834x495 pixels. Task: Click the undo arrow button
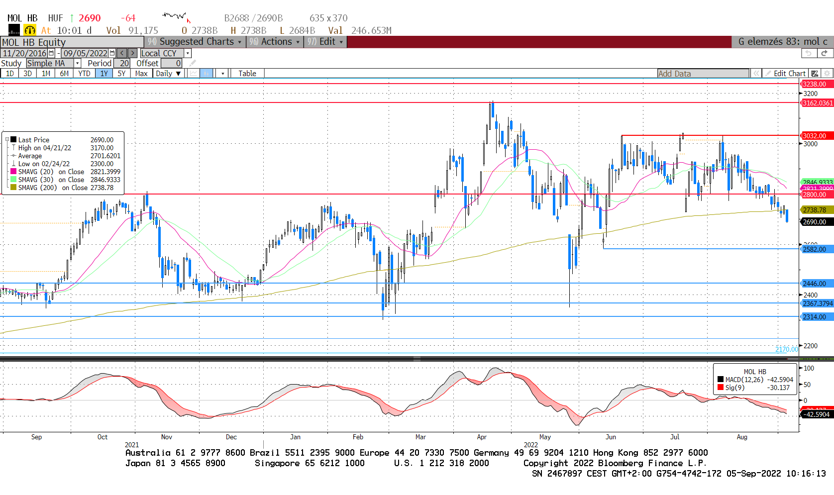pos(809,53)
